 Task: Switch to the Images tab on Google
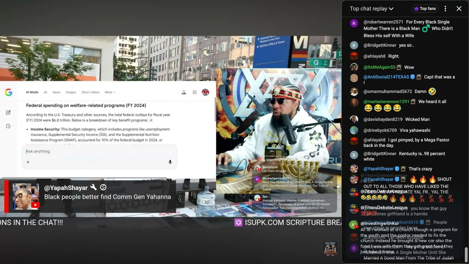point(71,92)
